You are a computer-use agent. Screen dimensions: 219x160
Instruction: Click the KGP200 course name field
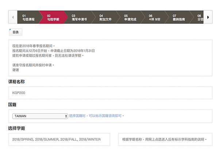tap(110, 93)
